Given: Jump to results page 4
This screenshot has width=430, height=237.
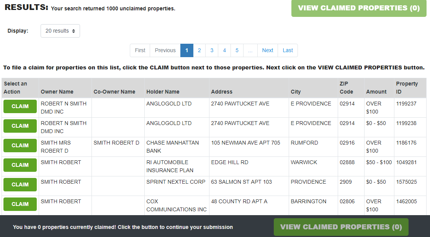Looking at the screenshot, I should coord(224,50).
